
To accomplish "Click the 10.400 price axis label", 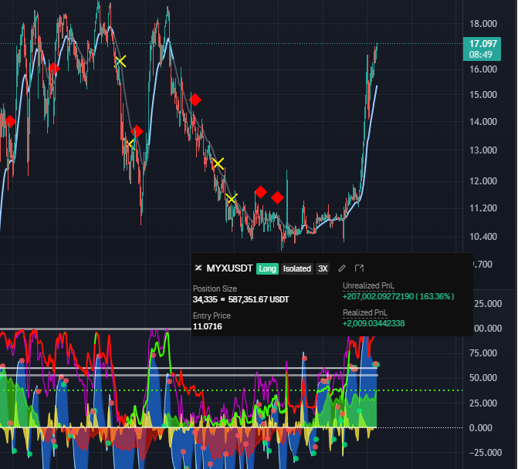I will pos(483,237).
